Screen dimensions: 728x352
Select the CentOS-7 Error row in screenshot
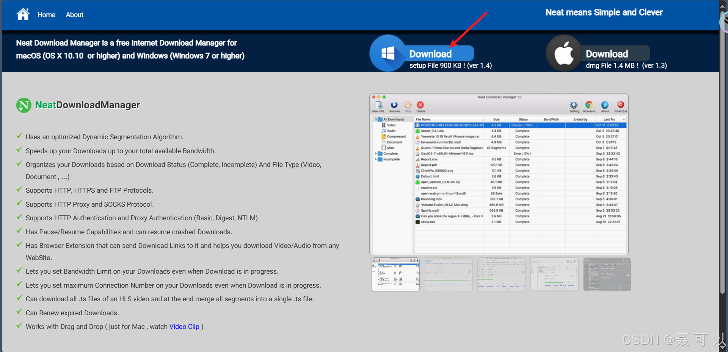[x=520, y=154]
